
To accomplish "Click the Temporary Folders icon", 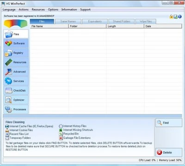I will click(x=7, y=138).
